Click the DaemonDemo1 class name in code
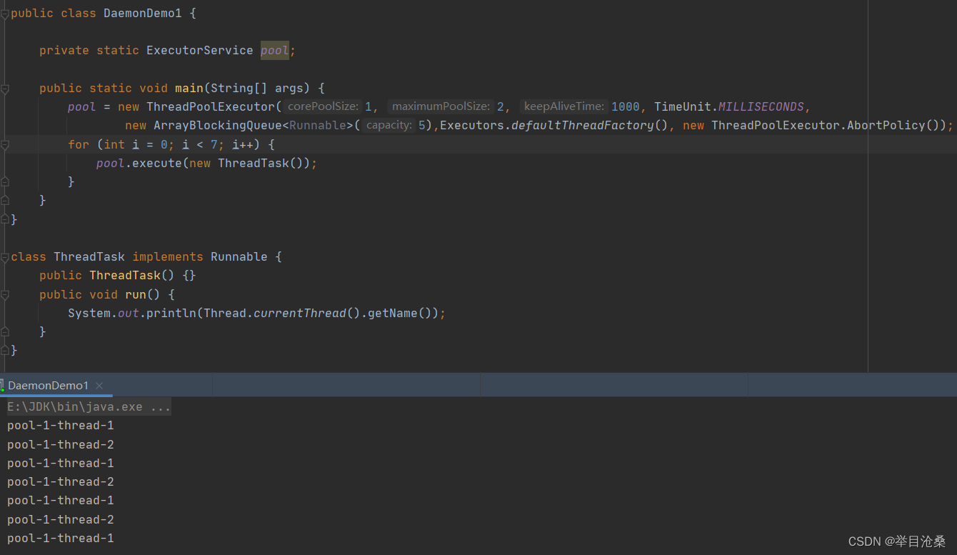The width and height of the screenshot is (957, 555). tap(143, 14)
